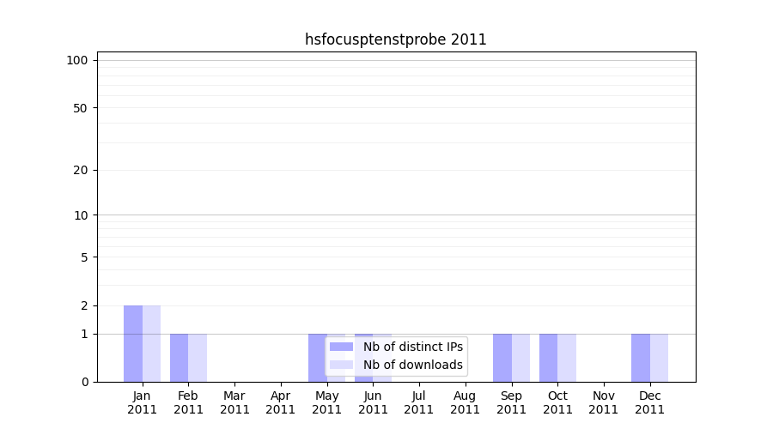Select the 'Nov 2011' x-axis label
The image size is (773, 429).
(x=604, y=402)
